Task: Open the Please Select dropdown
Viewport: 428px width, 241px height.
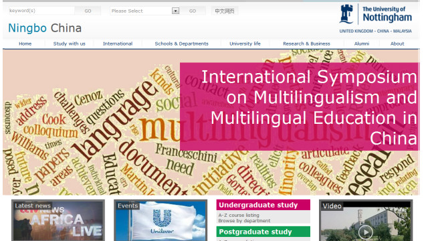Action: (144, 11)
